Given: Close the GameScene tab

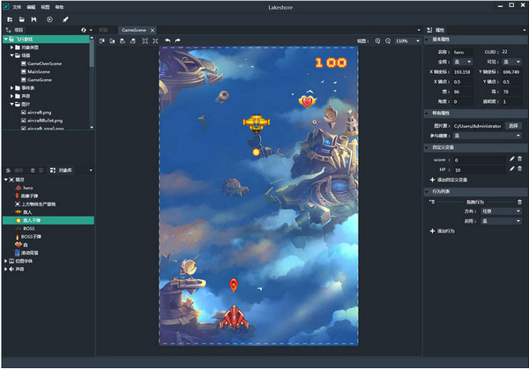Looking at the screenshot, I should 154,30.
